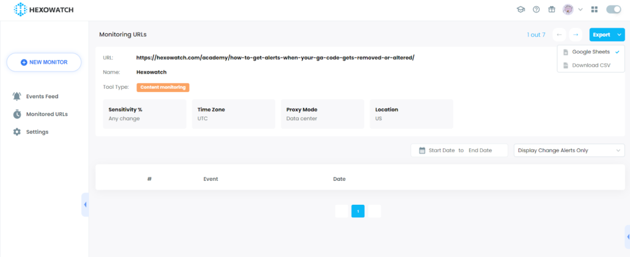The height and width of the screenshot is (257, 630).
Task: Click the Start Date field
Action: (442, 150)
